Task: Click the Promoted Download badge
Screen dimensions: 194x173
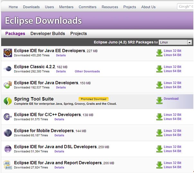Action: tap(94, 99)
